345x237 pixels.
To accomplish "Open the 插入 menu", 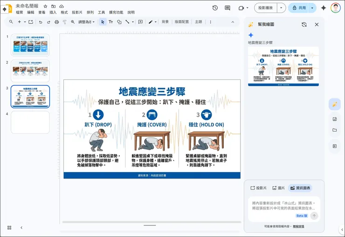I will [53, 12].
